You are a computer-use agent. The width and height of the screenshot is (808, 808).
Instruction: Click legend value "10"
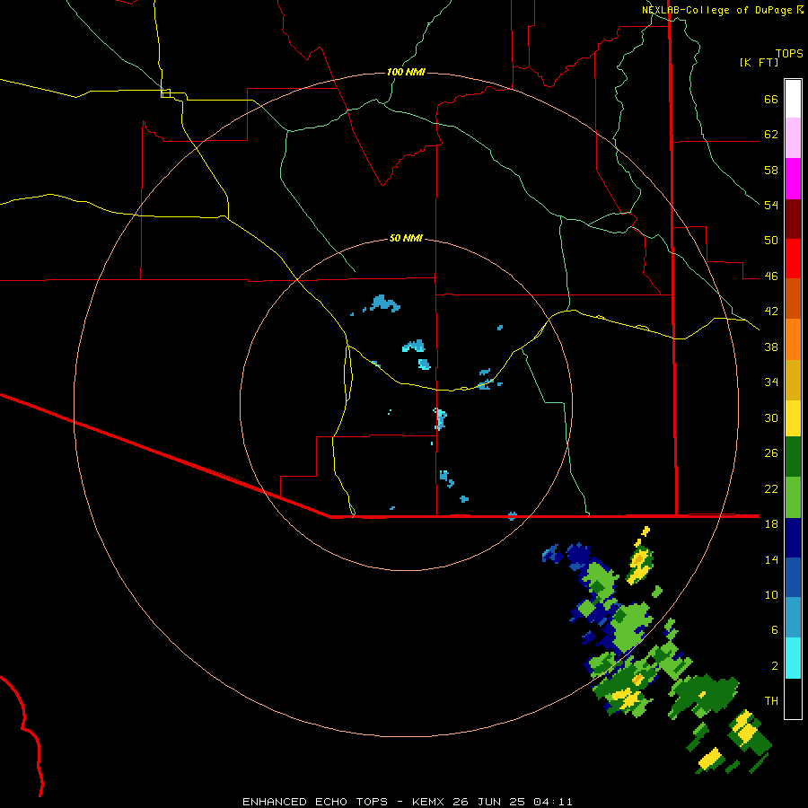[x=771, y=594]
